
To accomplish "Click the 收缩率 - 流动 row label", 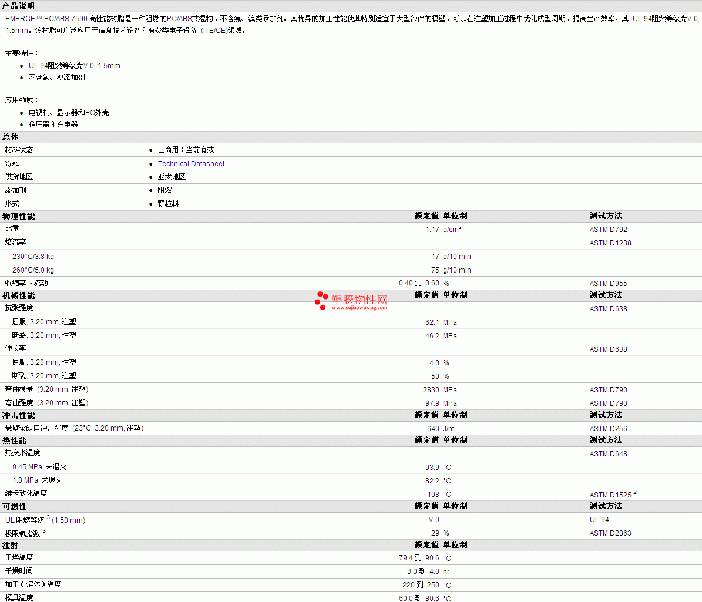I will (26, 283).
